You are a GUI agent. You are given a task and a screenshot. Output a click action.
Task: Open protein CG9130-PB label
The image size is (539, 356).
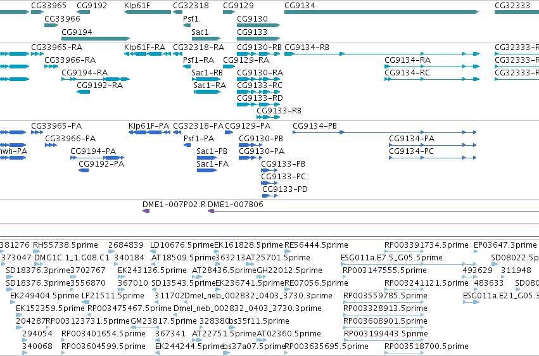click(261, 139)
